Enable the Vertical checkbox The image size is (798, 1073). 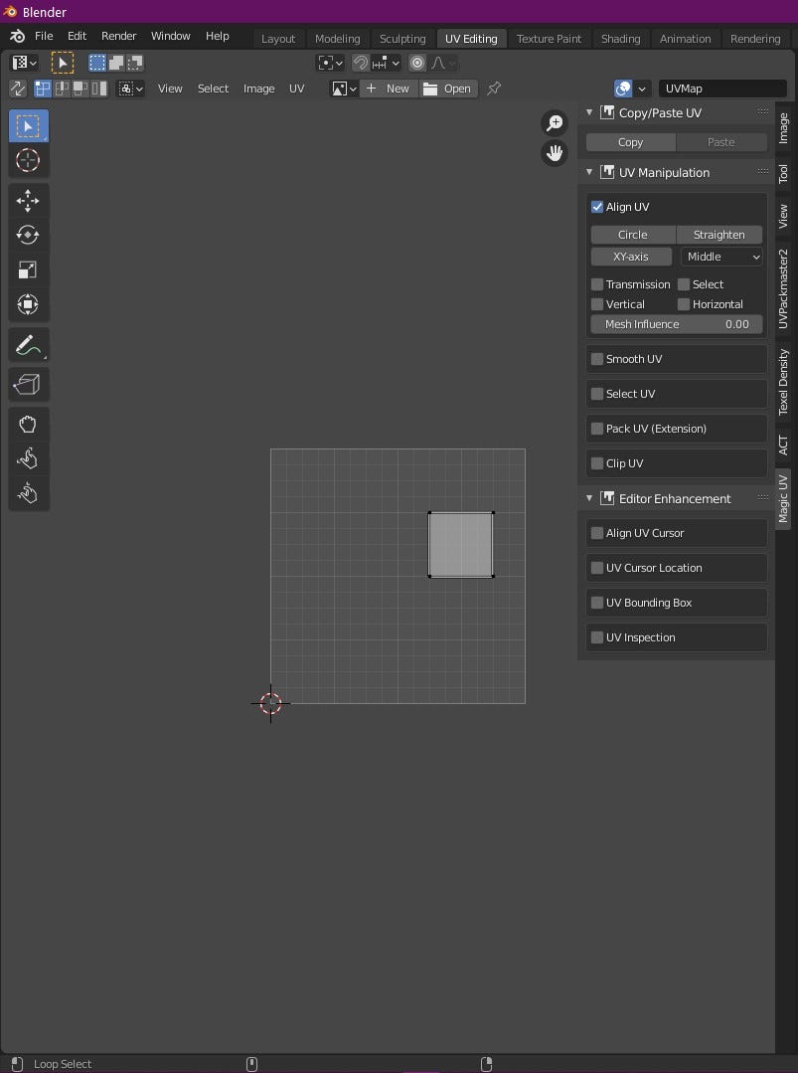(x=598, y=304)
